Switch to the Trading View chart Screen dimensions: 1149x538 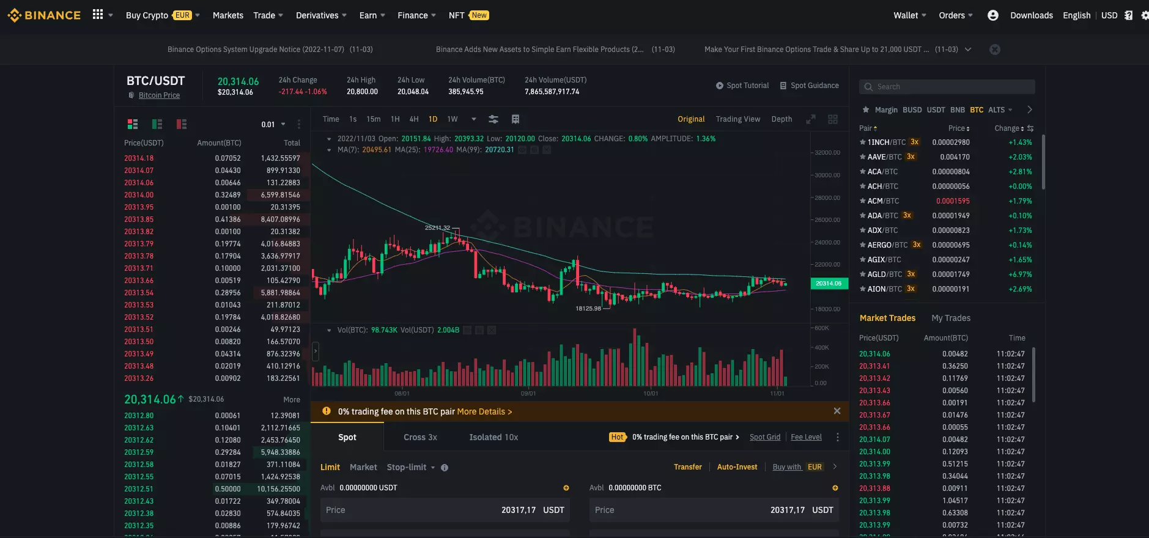pyautogui.click(x=738, y=119)
